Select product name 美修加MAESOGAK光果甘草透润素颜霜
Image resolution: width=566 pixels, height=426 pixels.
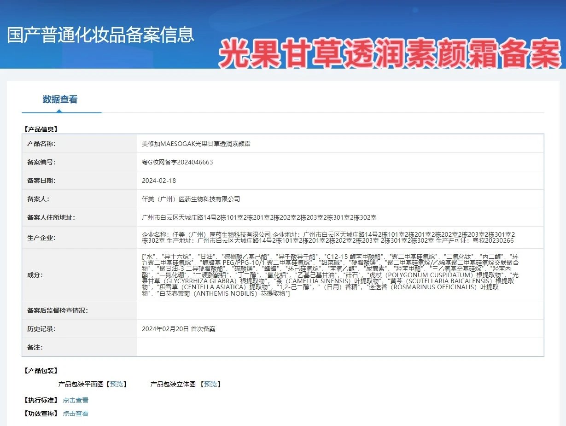click(x=196, y=144)
